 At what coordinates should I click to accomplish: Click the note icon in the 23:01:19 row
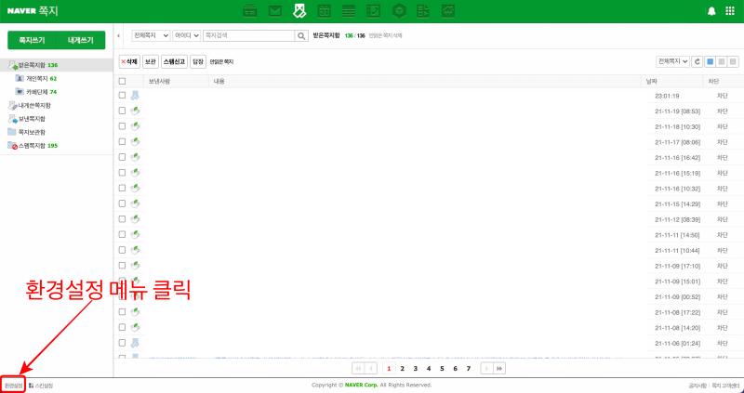[135, 96]
